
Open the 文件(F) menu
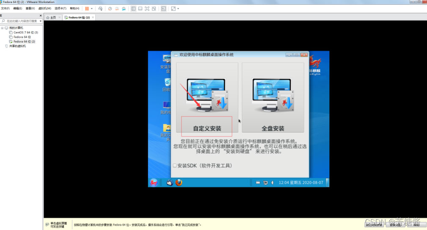point(6,8)
